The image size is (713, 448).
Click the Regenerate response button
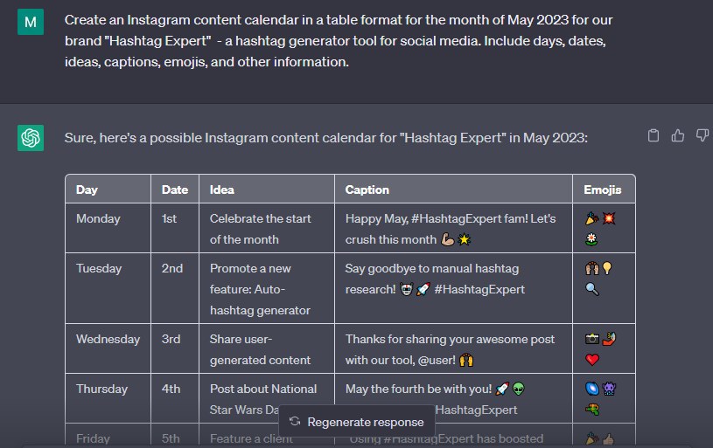click(x=356, y=422)
